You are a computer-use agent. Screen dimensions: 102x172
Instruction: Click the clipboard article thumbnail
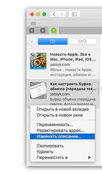pos(38,90)
